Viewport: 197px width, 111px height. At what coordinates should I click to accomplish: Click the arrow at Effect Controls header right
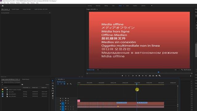tap(50, 13)
